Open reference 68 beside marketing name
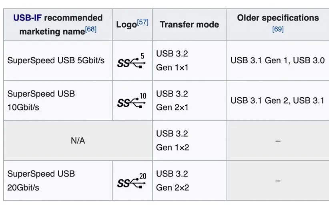This screenshot has width=329, height=209. (x=91, y=29)
